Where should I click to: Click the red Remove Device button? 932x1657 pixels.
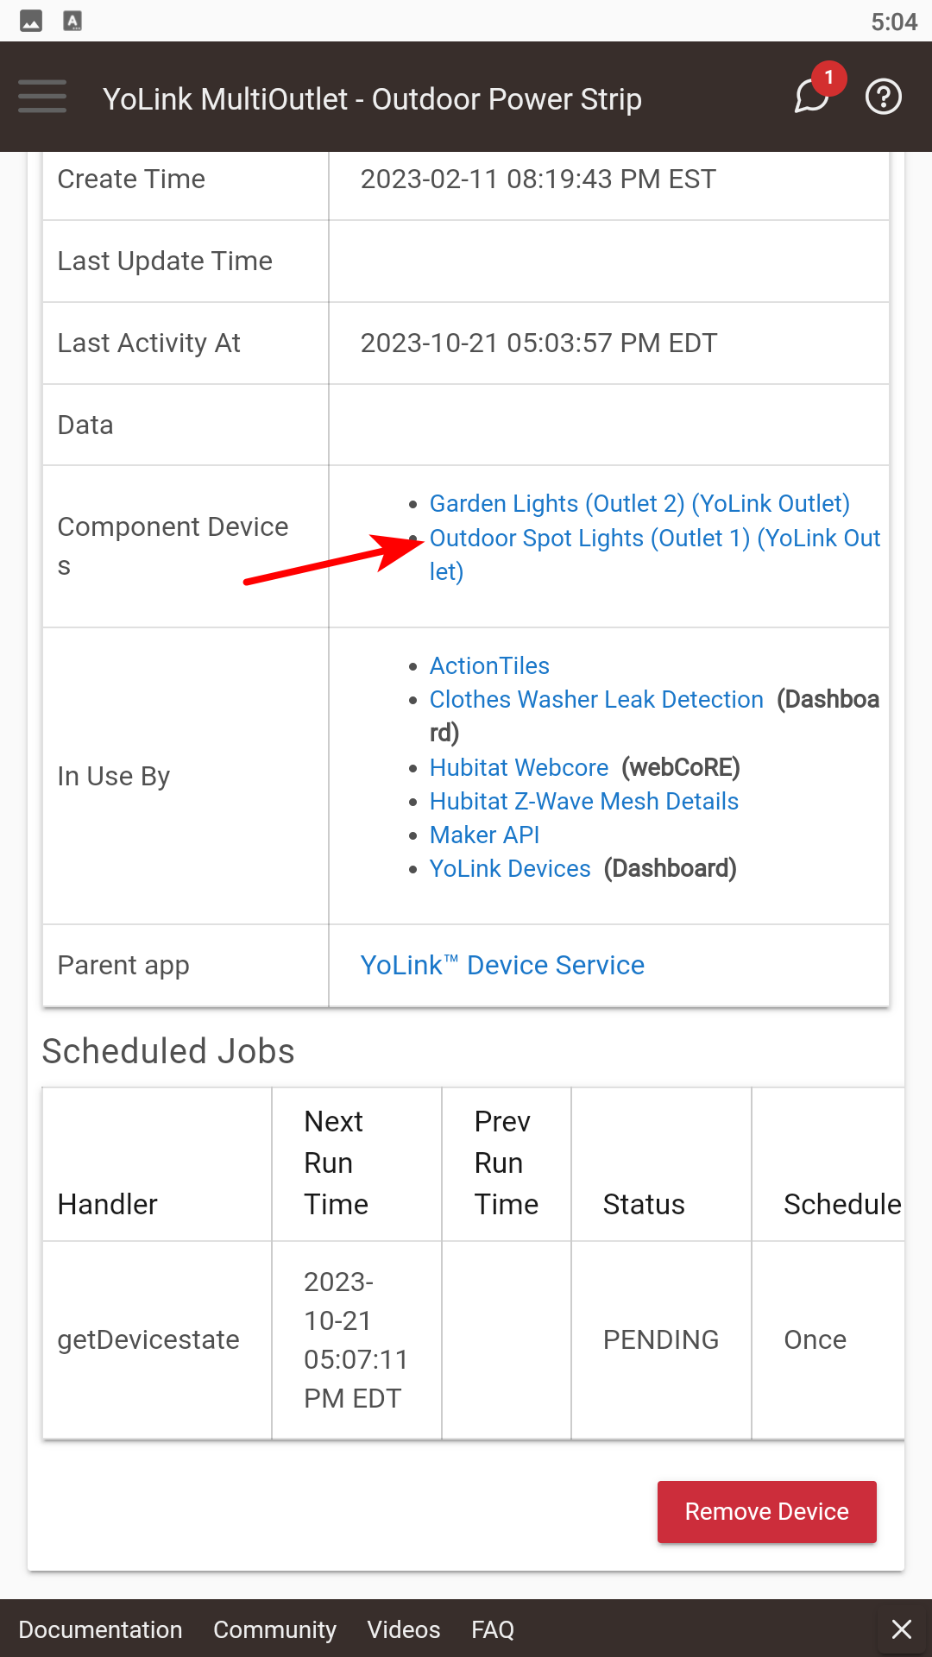(767, 1512)
